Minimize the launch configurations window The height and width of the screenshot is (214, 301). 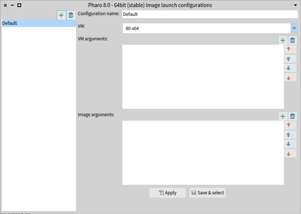tap(12, 6)
